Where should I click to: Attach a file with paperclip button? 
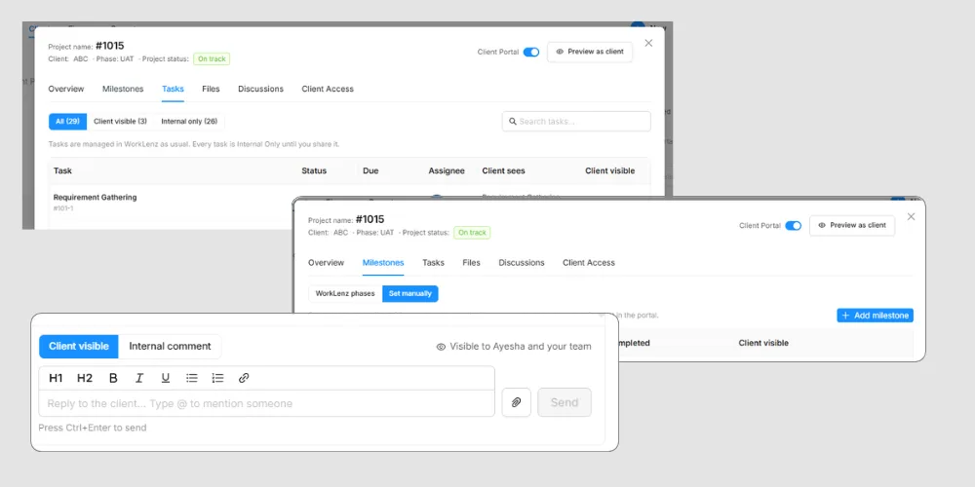coord(516,402)
